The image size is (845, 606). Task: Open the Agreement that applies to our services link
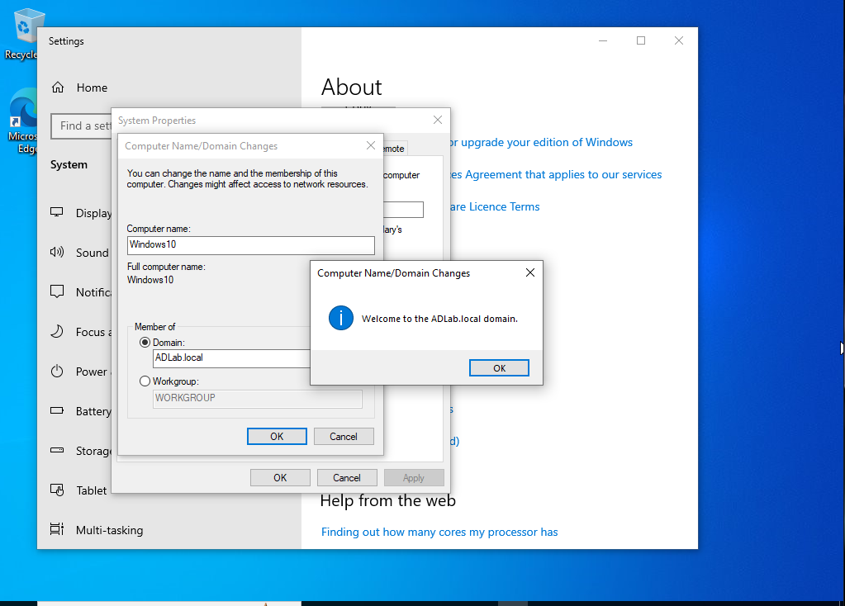click(556, 174)
